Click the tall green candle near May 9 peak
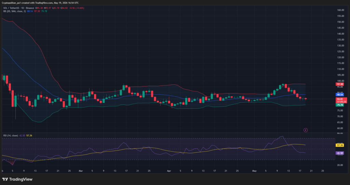 (280, 87)
